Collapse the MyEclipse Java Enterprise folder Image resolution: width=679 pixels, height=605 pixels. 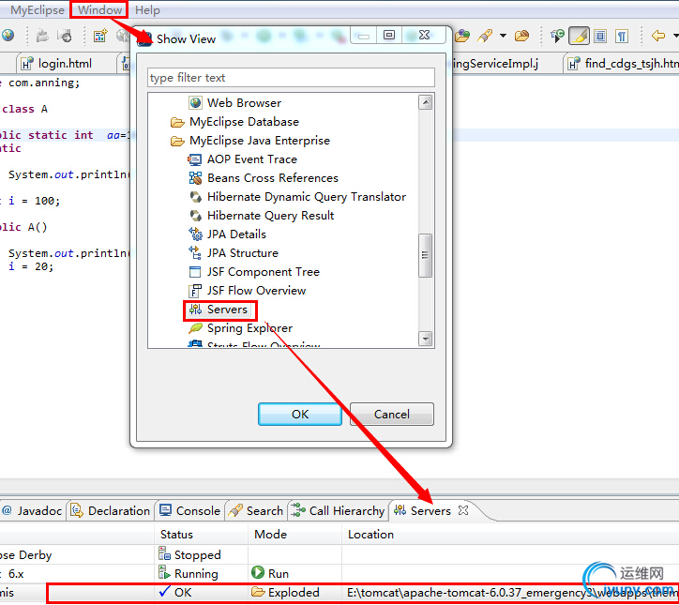coord(177,141)
